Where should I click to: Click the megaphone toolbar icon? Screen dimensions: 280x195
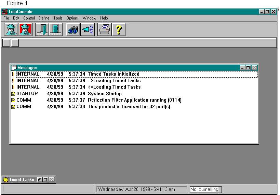88,30
